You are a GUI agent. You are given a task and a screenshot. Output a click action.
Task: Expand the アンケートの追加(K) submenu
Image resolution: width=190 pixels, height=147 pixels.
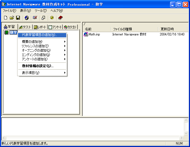pyautogui.click(x=42, y=59)
